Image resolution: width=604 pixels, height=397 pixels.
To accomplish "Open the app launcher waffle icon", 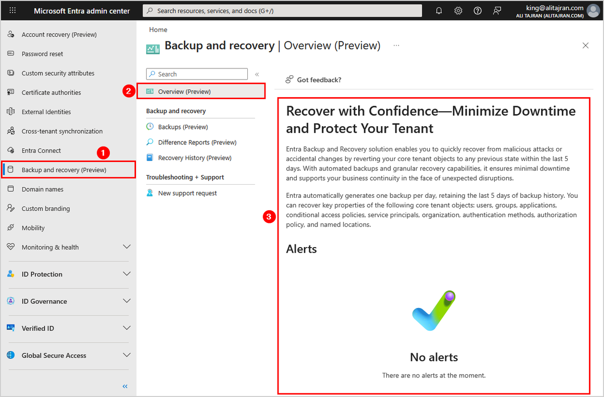I will pyautogui.click(x=13, y=11).
